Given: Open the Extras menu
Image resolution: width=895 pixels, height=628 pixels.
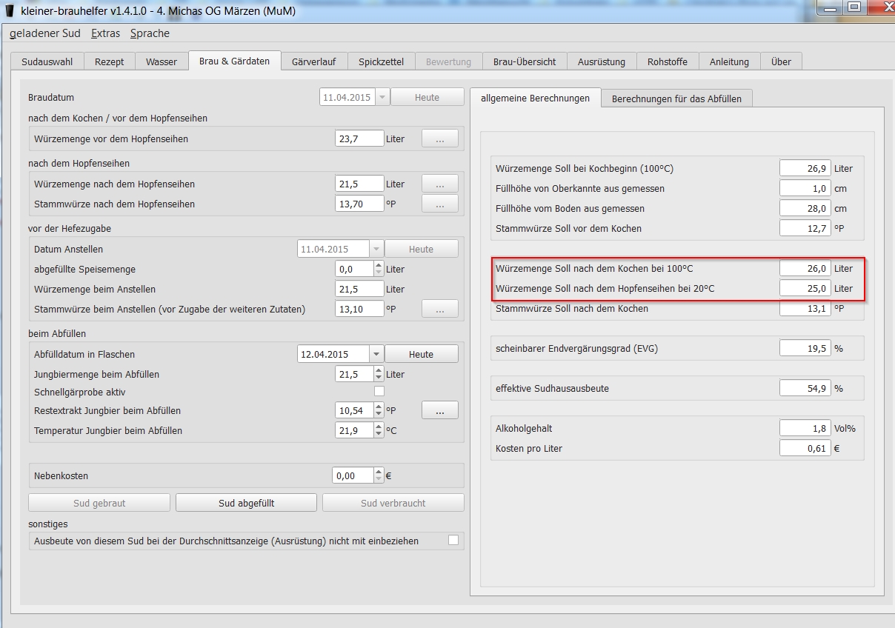Looking at the screenshot, I should point(105,33).
